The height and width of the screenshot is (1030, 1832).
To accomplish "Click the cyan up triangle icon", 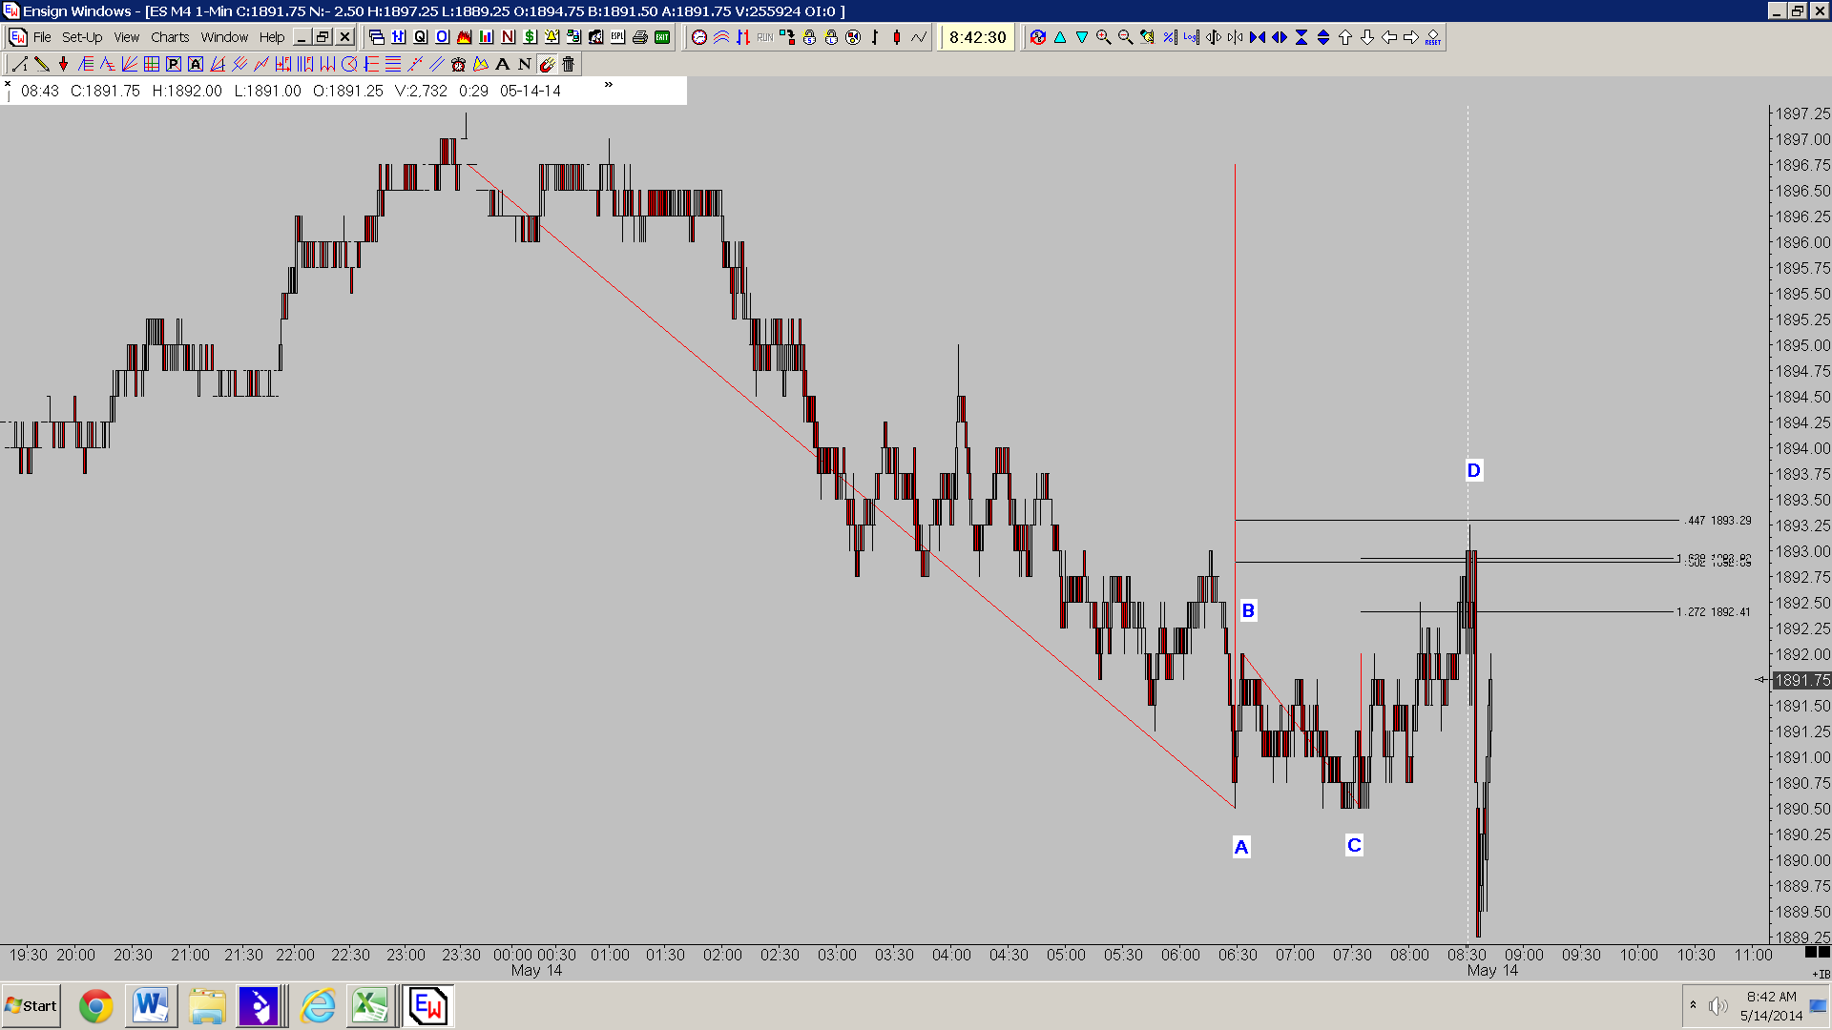I will tap(1060, 37).
